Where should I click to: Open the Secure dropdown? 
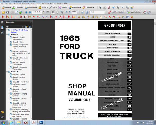pyautogui.click(x=43, y=8)
